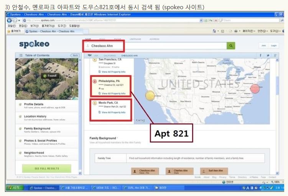Click the yellow California map marker
Image resolution: width=288 pixels, height=196 pixels.
(x=150, y=96)
